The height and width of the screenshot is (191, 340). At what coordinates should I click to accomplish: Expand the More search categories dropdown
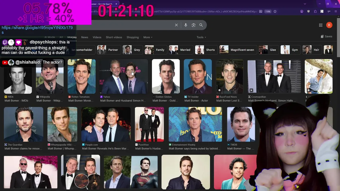coord(148,37)
